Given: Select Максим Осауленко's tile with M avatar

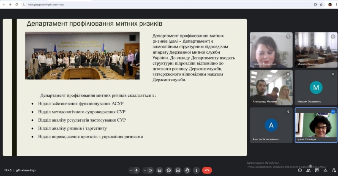Looking at the screenshot, I should coord(316,87).
